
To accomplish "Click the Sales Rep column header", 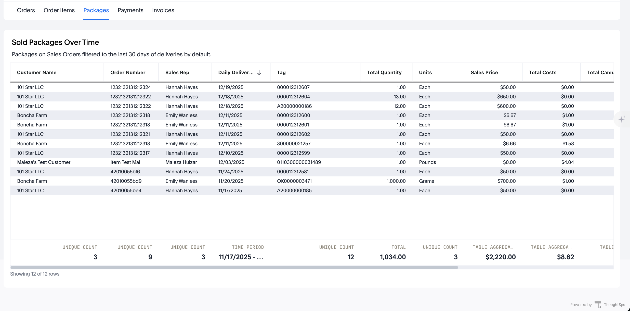I will click(177, 72).
